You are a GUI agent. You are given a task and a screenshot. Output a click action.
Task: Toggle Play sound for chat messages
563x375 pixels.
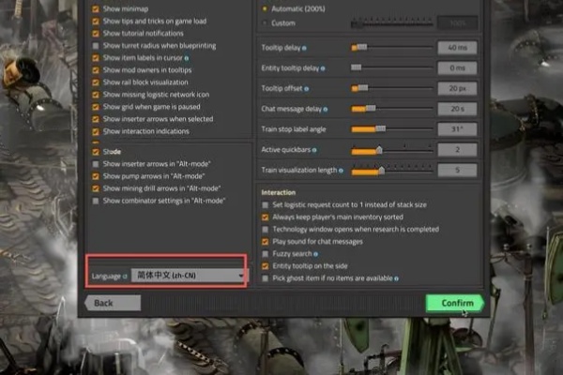click(266, 241)
